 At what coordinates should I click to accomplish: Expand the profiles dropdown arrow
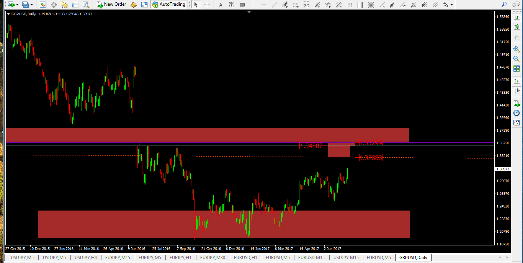[31, 5]
